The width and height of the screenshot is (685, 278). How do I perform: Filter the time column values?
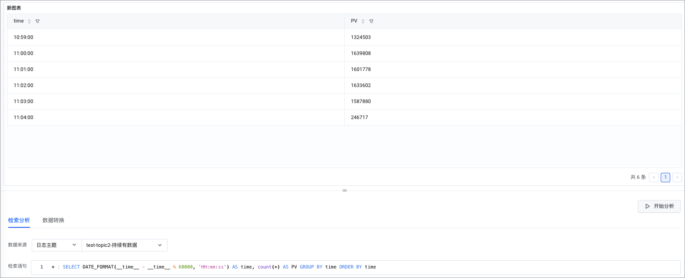pyautogui.click(x=37, y=21)
